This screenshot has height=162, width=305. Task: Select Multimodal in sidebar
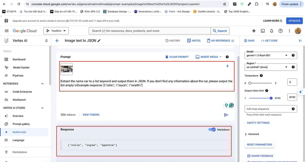(x=19, y=132)
